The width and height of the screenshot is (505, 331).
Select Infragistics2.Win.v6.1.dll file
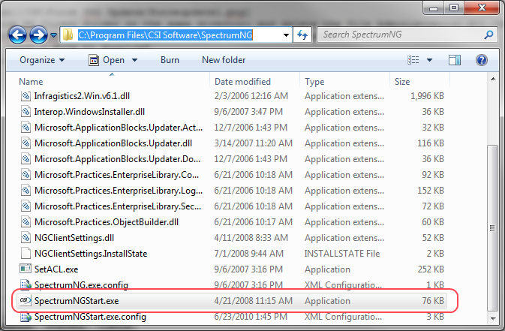coord(82,96)
